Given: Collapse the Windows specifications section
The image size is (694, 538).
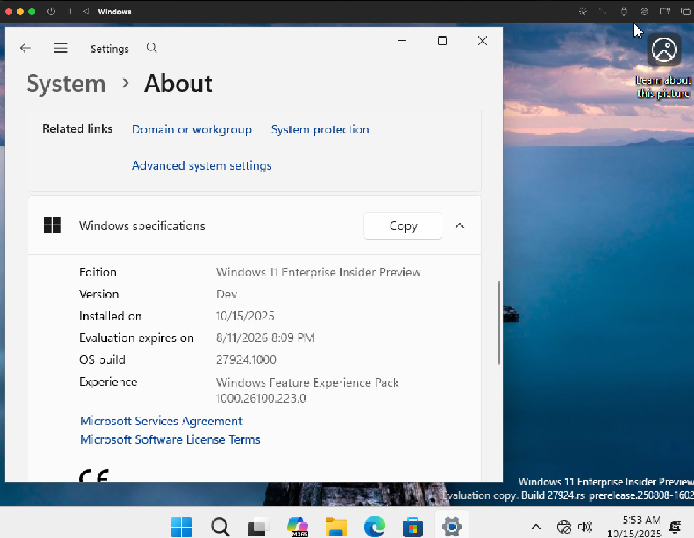Looking at the screenshot, I should pos(459,226).
